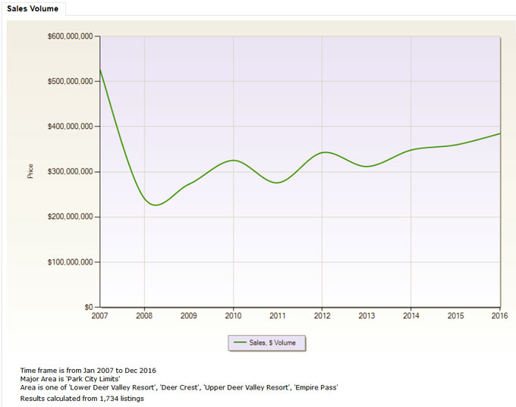Click the 2007 year label
The width and height of the screenshot is (516, 407).
[99, 316]
